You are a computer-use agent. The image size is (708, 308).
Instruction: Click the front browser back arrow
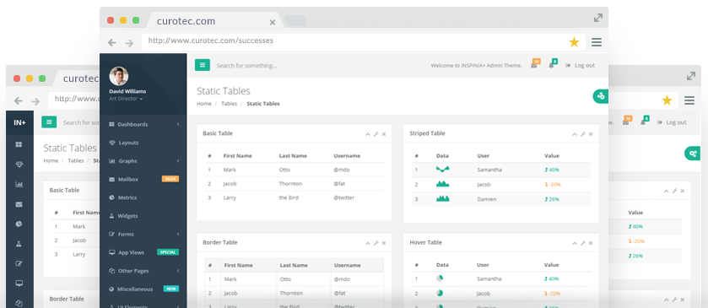click(112, 43)
